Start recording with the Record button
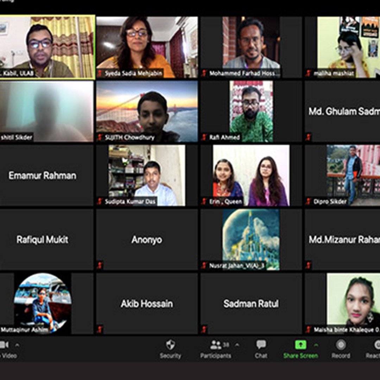This screenshot has height=380, width=380. pos(341,349)
